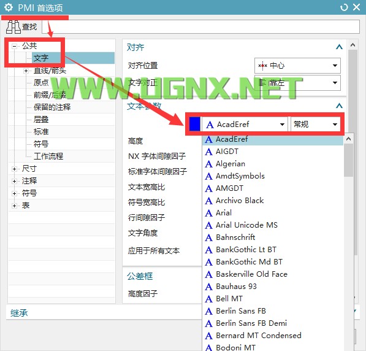Open the 常规 font style dropdown
Image resolution: width=366 pixels, height=351 pixels.
pyautogui.click(x=315, y=125)
